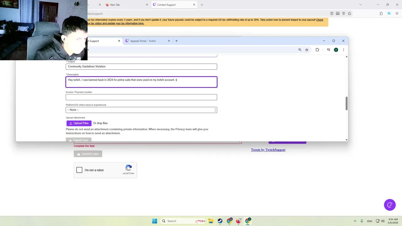Open the network tray icon
This screenshot has height=226, width=402.
378,221
